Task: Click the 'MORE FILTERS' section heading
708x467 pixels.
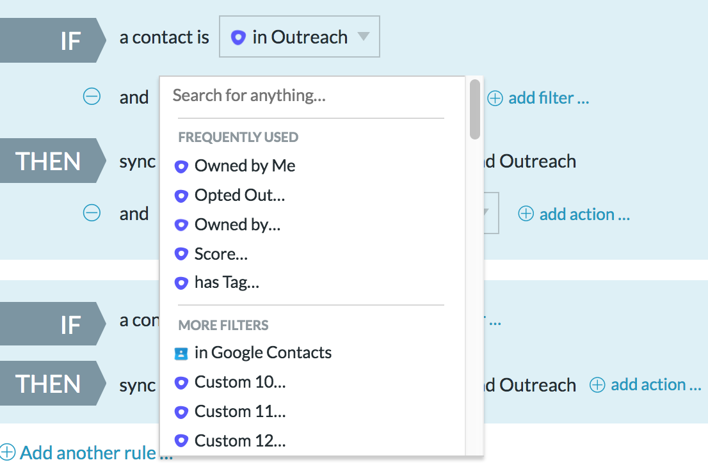Action: coord(223,326)
